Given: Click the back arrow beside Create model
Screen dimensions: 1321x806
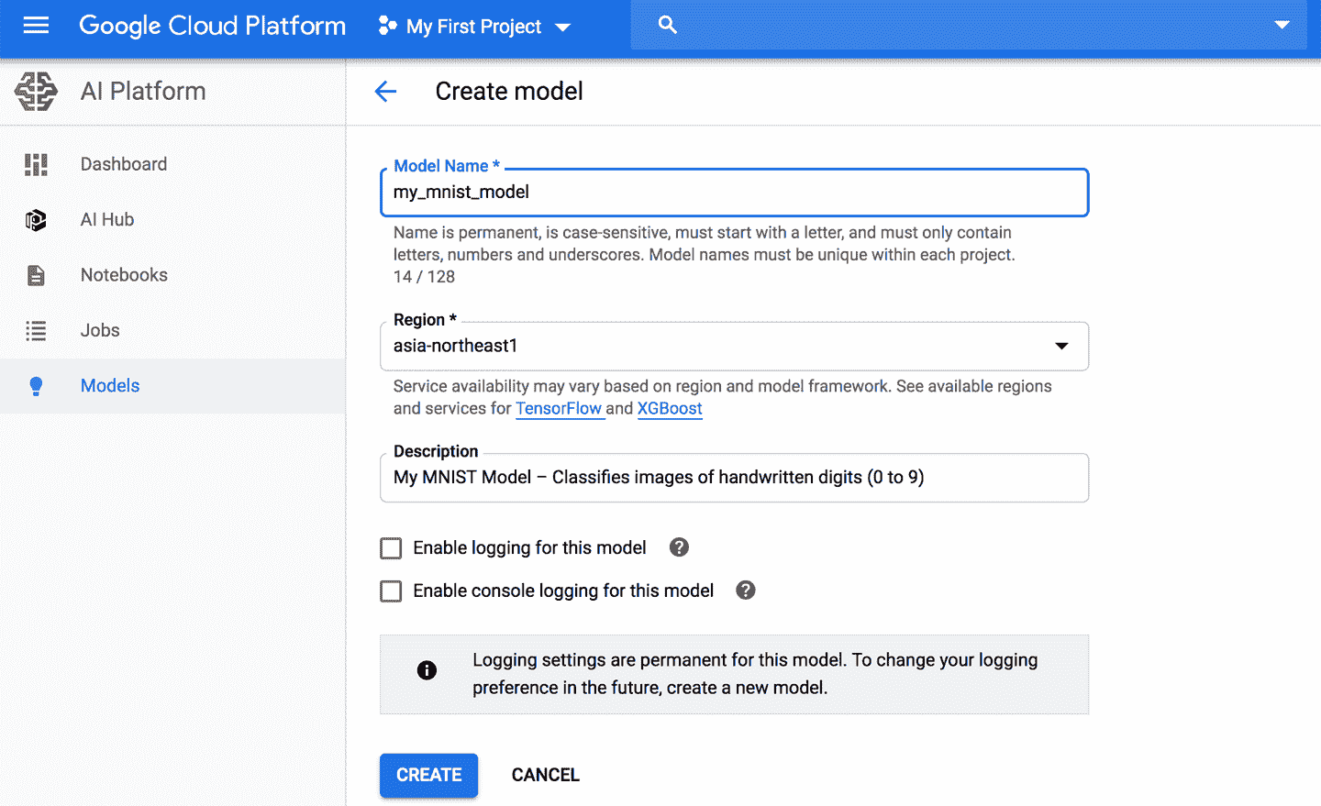Looking at the screenshot, I should click(385, 92).
